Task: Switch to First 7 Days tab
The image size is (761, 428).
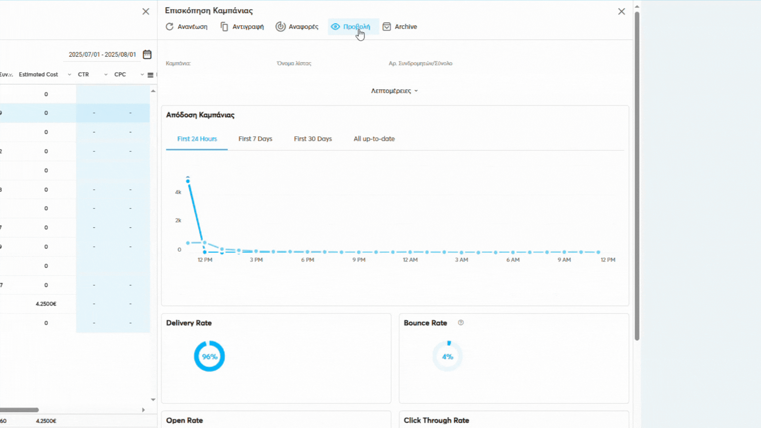Action: pyautogui.click(x=255, y=139)
